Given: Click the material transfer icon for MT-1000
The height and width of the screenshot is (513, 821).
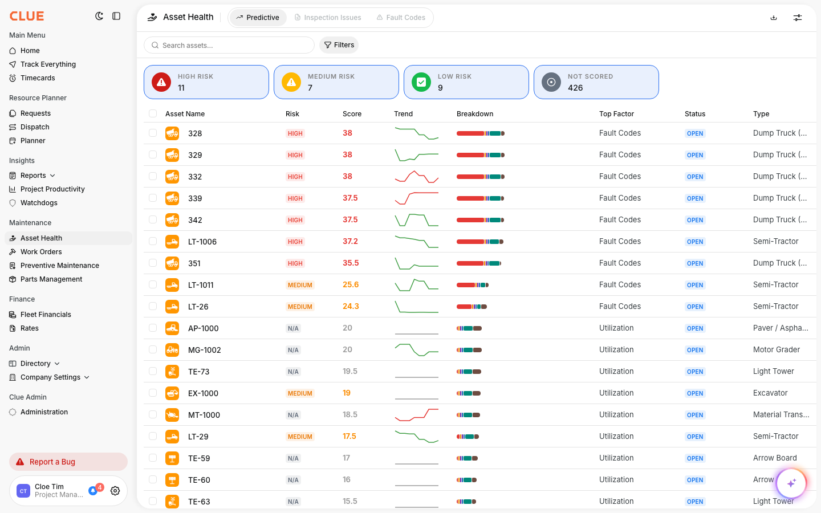Looking at the screenshot, I should pyautogui.click(x=172, y=415).
